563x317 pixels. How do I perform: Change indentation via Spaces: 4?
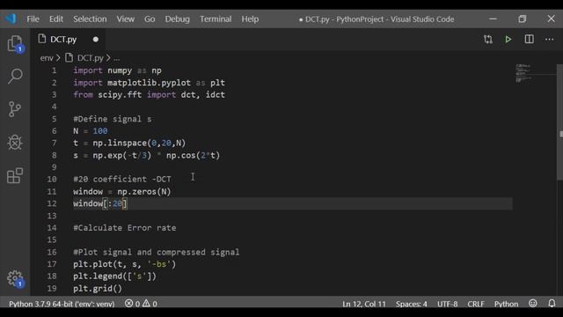tap(412, 304)
